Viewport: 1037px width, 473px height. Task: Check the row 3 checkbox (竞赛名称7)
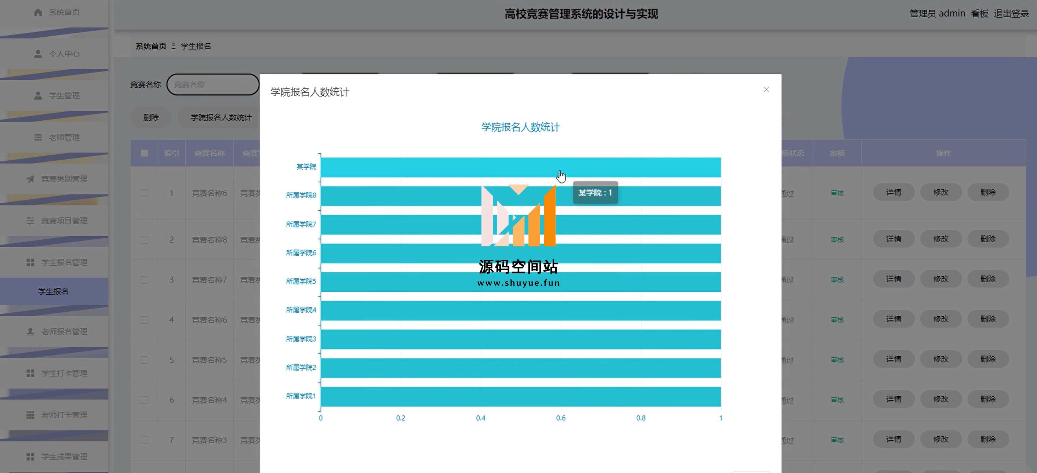click(x=144, y=280)
